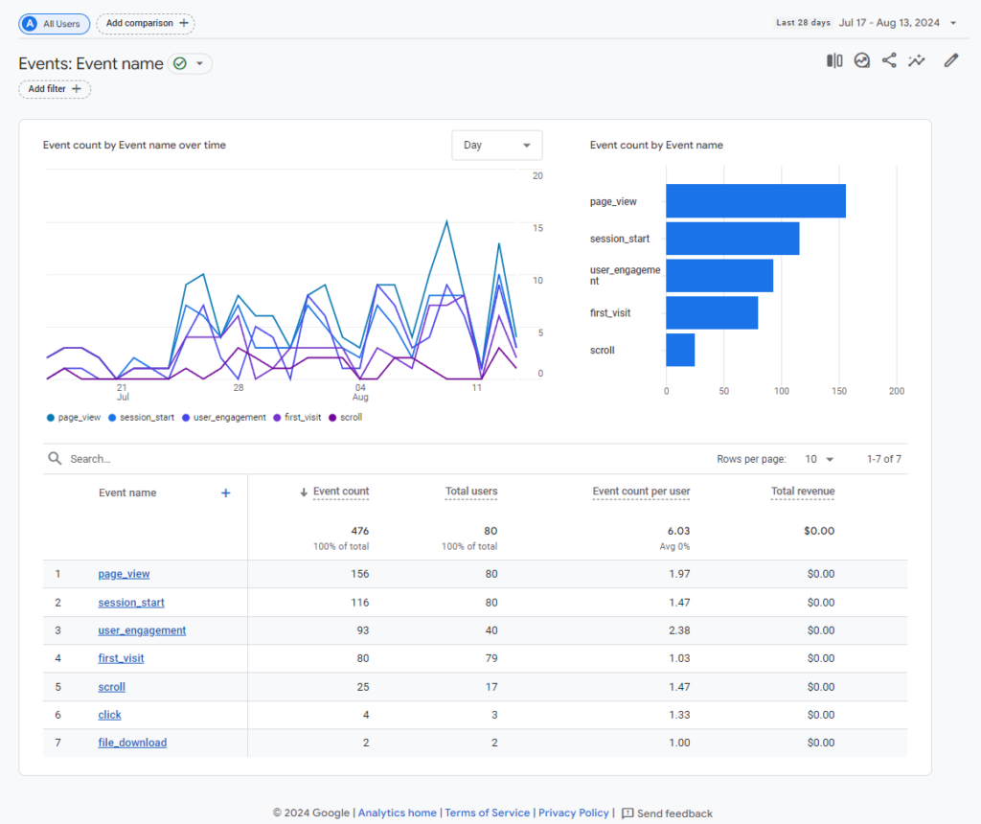Open the Day granularity dropdown
Viewport: 981px width, 824px height.
tap(496, 146)
